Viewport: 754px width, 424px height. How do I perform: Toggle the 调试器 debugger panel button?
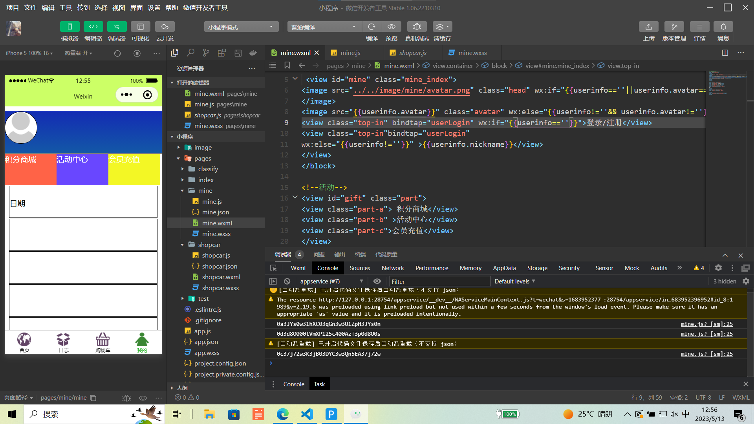[117, 27]
